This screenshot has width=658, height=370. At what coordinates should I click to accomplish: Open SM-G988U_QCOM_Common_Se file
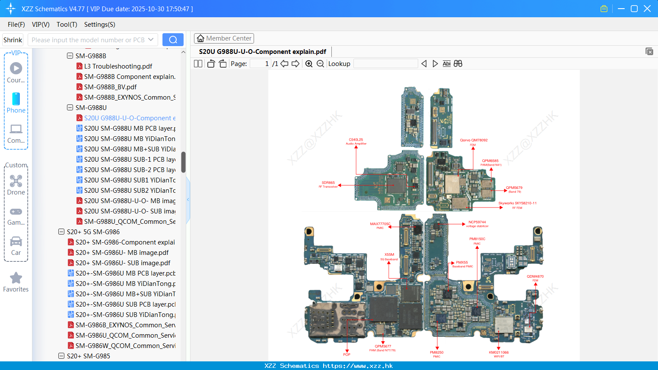[130, 221]
